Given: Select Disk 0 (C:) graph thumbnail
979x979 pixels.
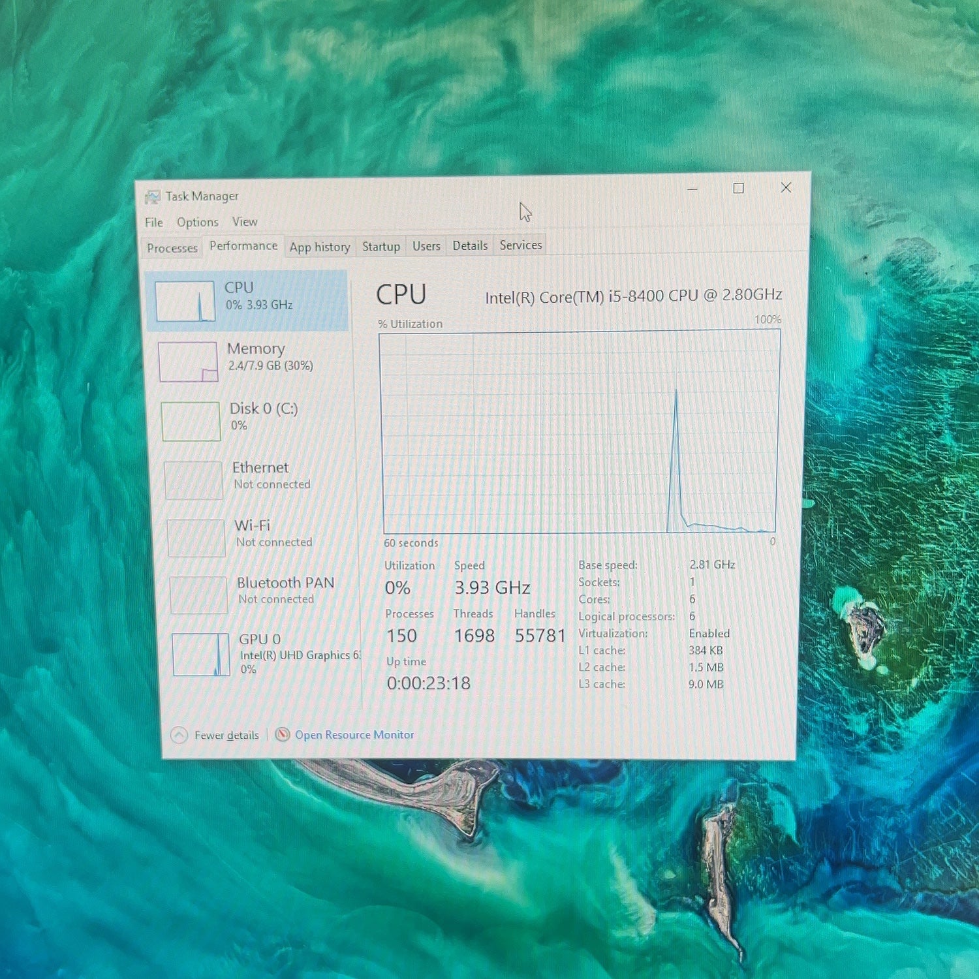Looking at the screenshot, I should [191, 421].
